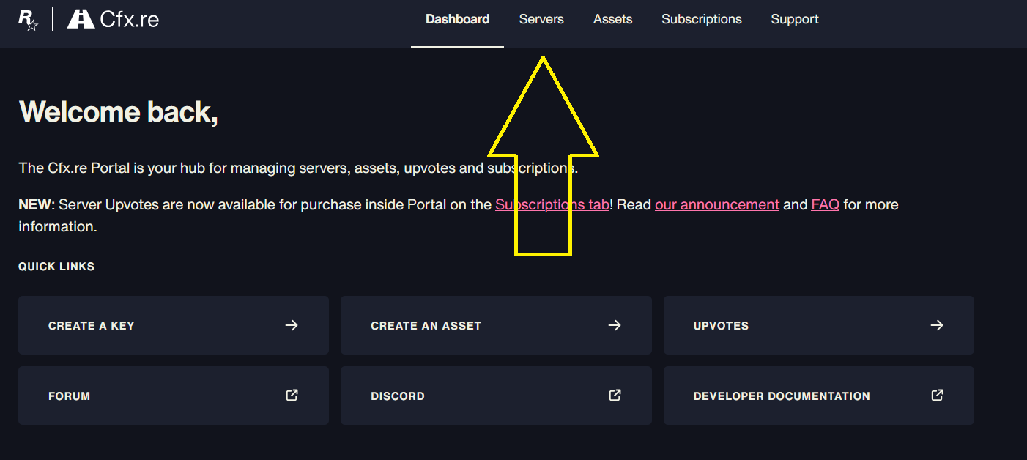1027x460 pixels.
Task: Click the 'Welcome back,' heading
Action: click(119, 111)
